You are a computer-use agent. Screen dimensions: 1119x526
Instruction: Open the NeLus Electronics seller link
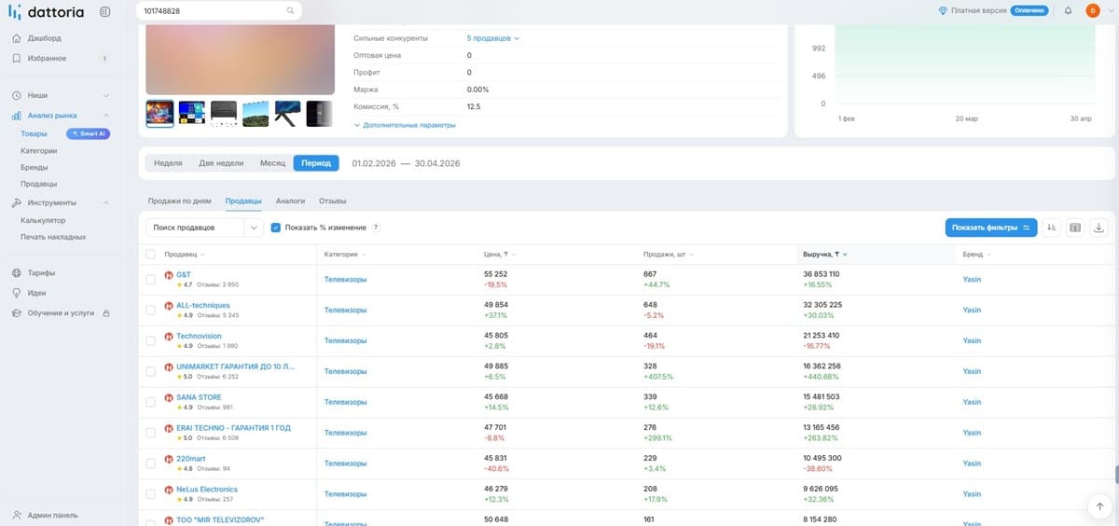[x=207, y=489]
